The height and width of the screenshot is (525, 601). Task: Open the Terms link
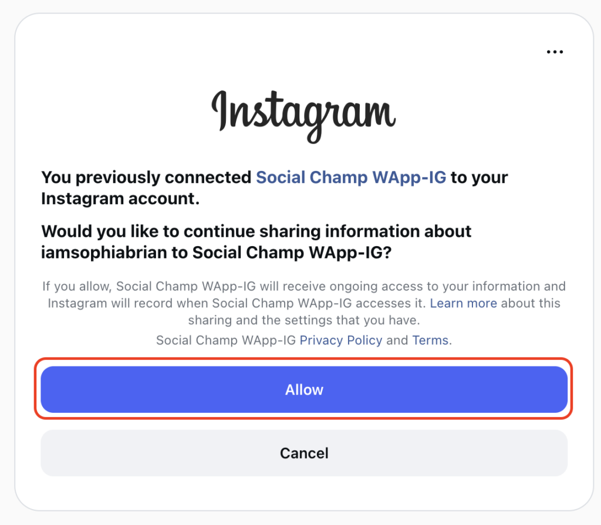pyautogui.click(x=430, y=340)
